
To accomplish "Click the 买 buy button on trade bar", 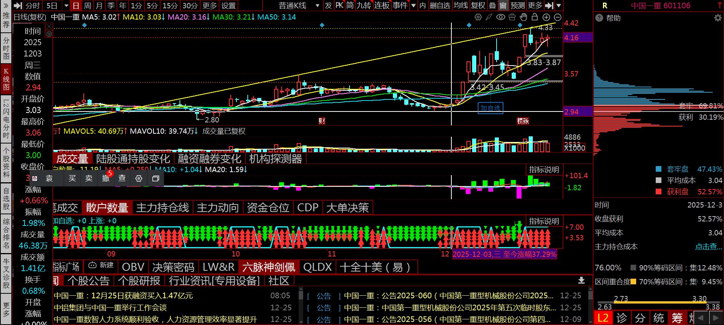I will tap(72, 178).
